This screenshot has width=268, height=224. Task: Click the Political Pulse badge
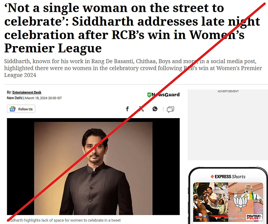click(x=254, y=217)
